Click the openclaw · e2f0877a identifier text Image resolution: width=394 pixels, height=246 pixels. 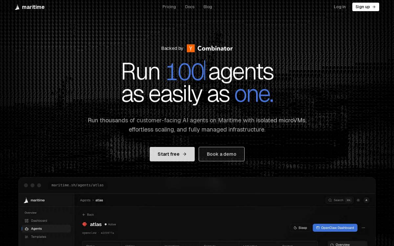coord(98,233)
